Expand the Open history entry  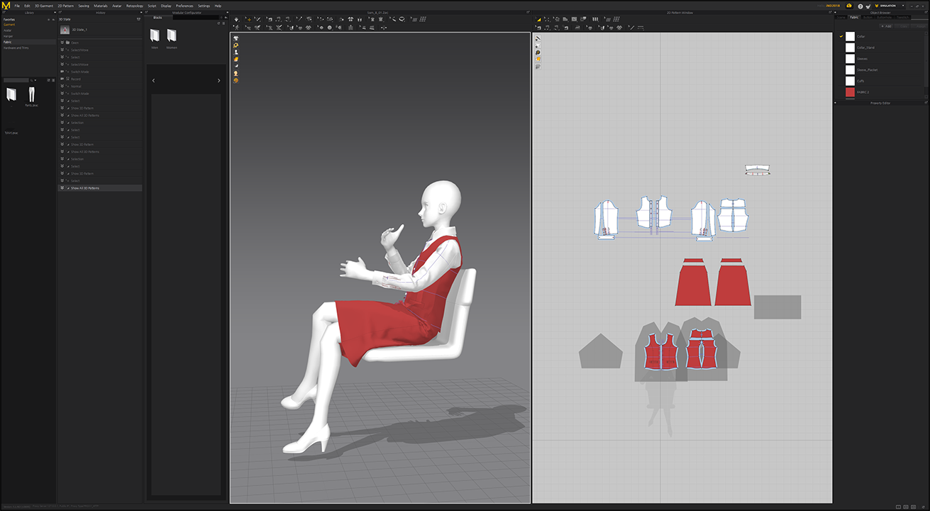pos(62,43)
